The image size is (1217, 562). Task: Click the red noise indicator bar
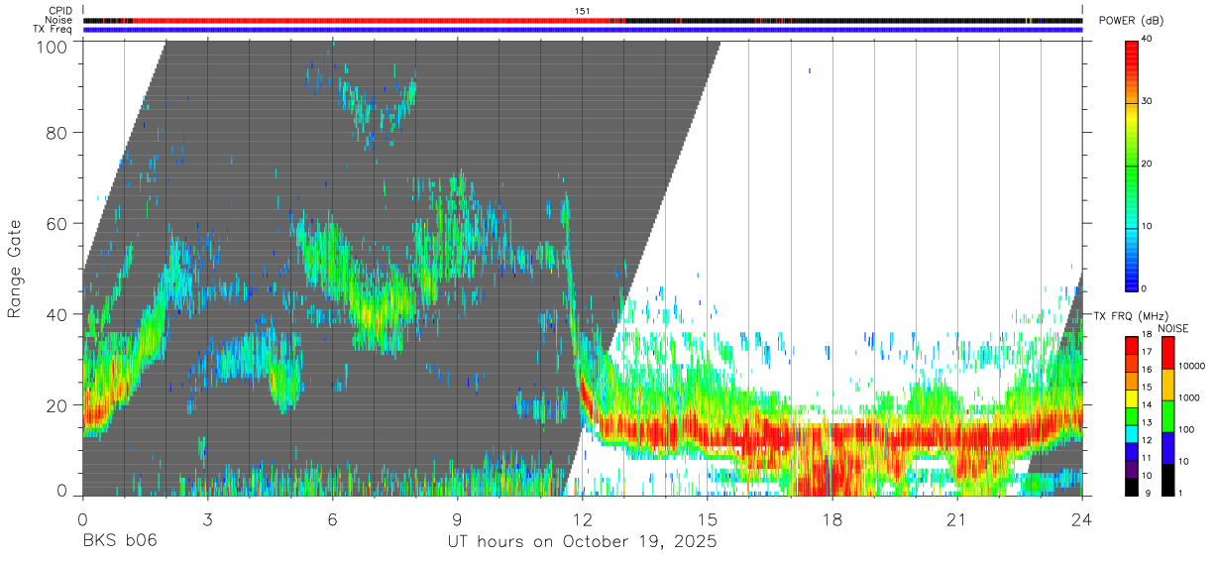583,20
